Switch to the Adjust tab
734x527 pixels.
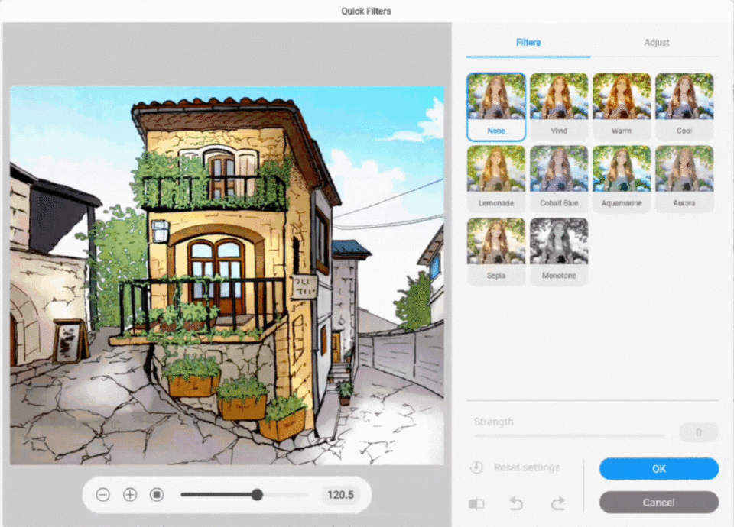[656, 43]
